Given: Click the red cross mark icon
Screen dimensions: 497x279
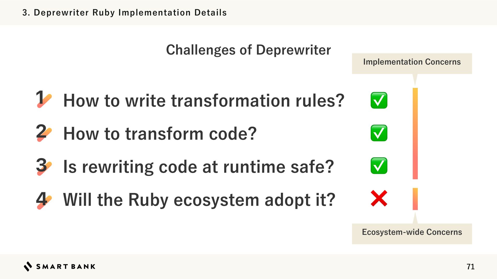Looking at the screenshot, I should (379, 198).
